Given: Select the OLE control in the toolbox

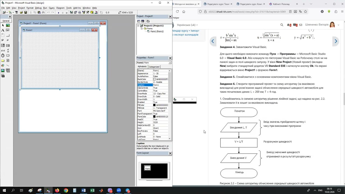Looking at the screenshot, I should 3,76.
